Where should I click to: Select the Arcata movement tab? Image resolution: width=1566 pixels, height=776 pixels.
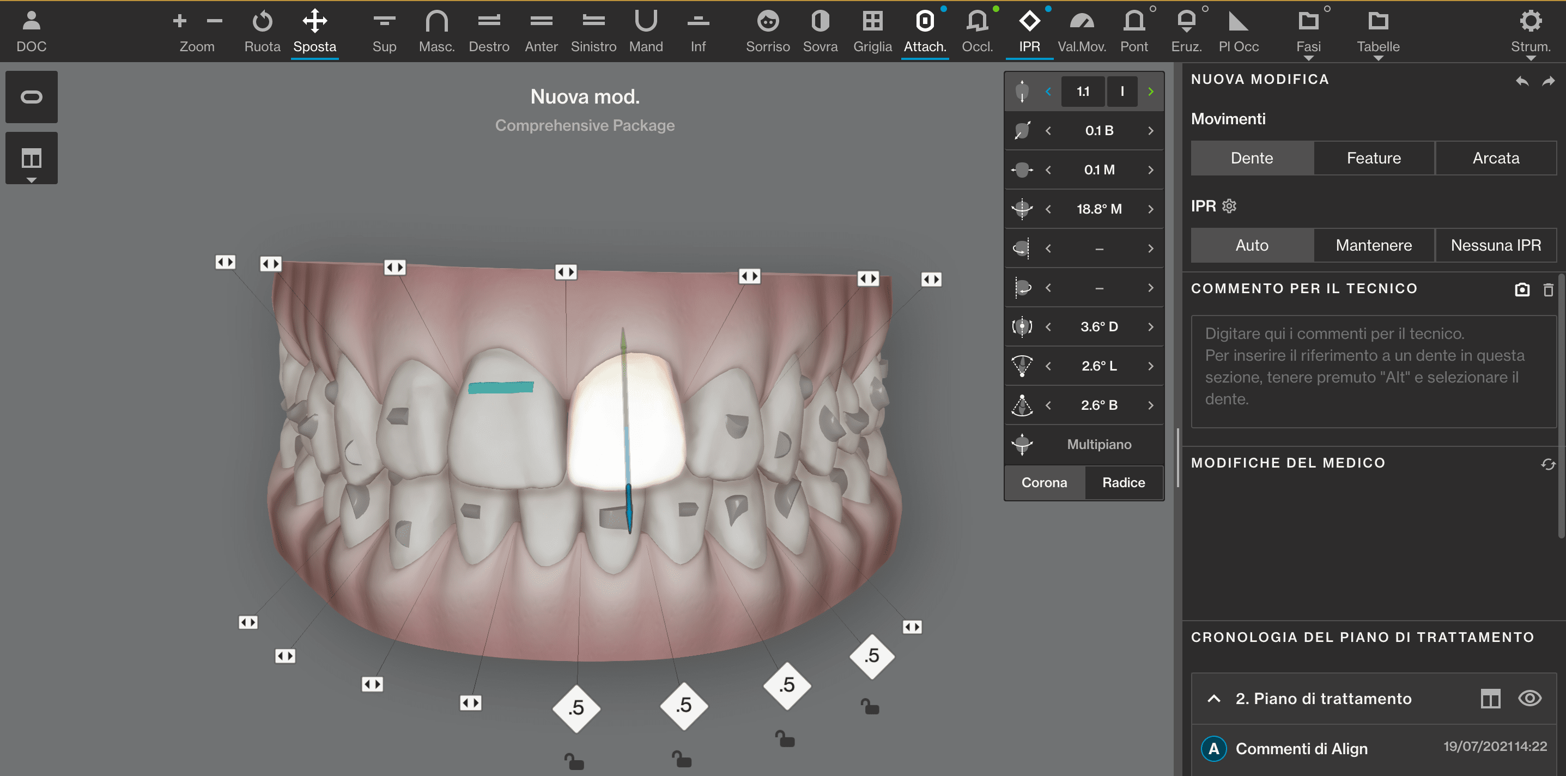pos(1496,157)
